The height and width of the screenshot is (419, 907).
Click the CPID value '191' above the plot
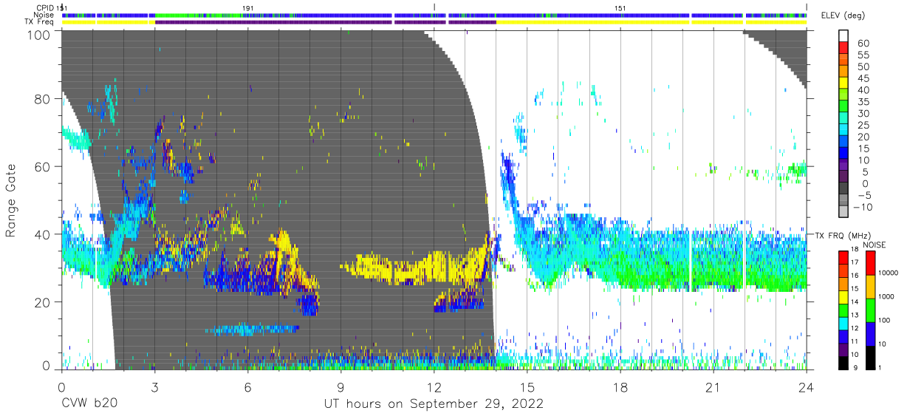pyautogui.click(x=248, y=7)
